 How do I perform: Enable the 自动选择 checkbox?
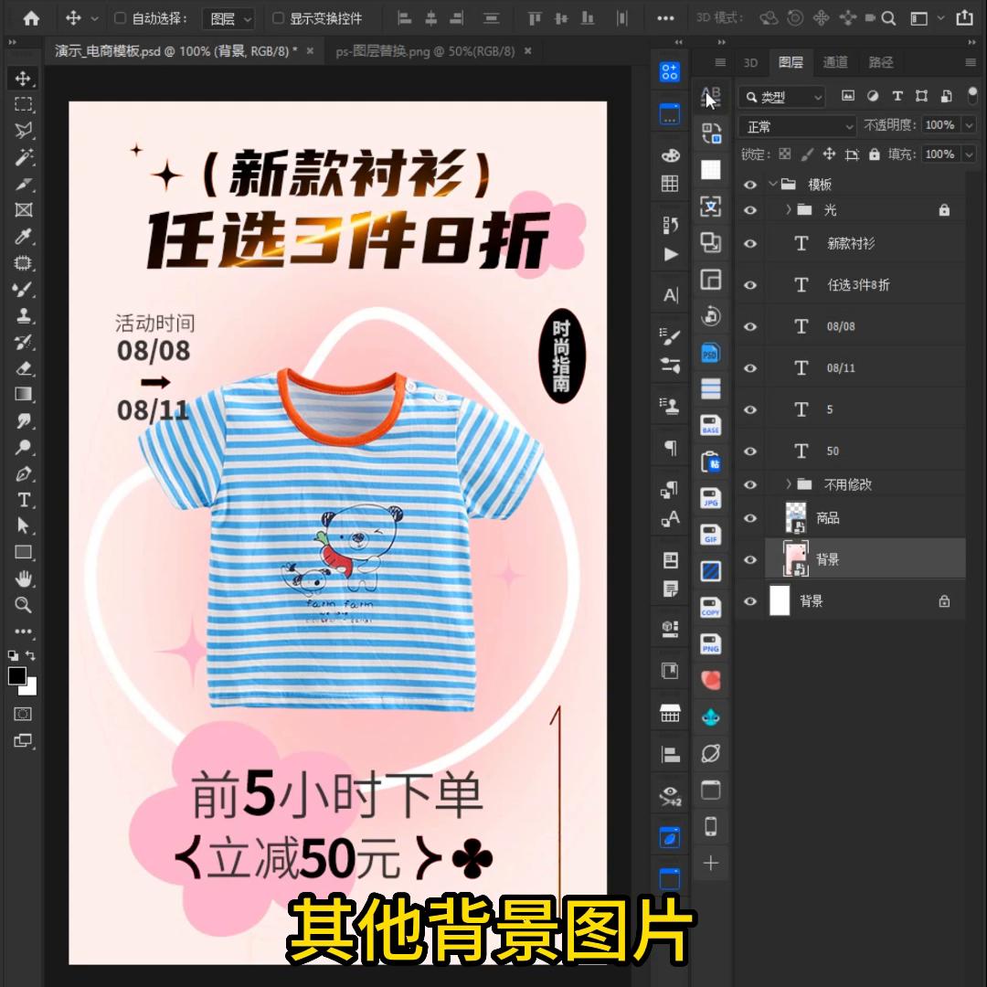pyautogui.click(x=120, y=17)
